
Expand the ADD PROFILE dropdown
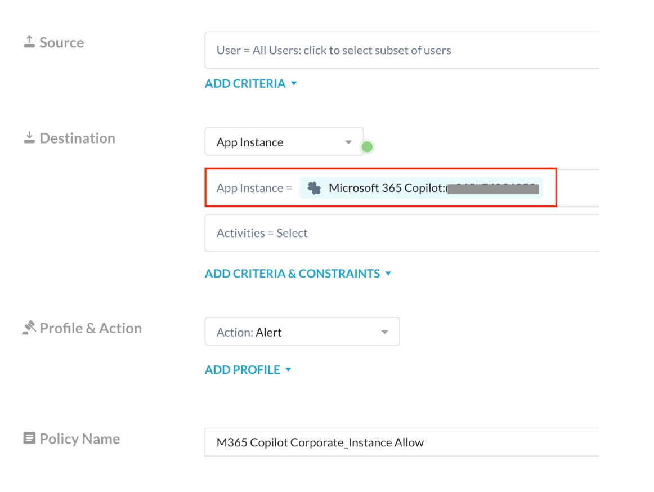point(248,370)
